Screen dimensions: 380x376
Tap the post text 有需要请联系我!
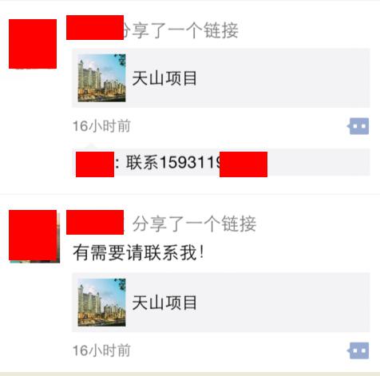pyautogui.click(x=138, y=252)
